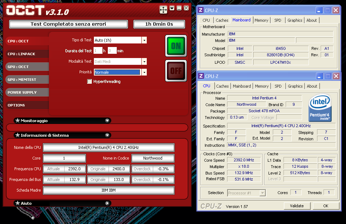Click the 512 KBytes Level 2 cache value
Image resolution: width=346 pixels, height=224 pixels.
coord(300,173)
